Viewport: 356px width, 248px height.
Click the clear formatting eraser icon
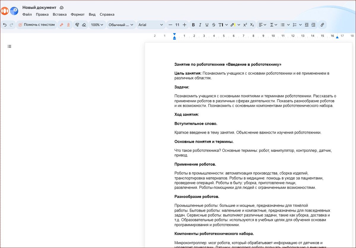click(x=84, y=25)
